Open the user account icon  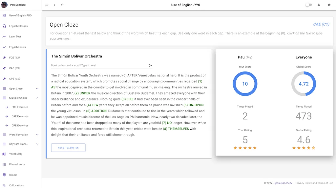tap(319, 5)
